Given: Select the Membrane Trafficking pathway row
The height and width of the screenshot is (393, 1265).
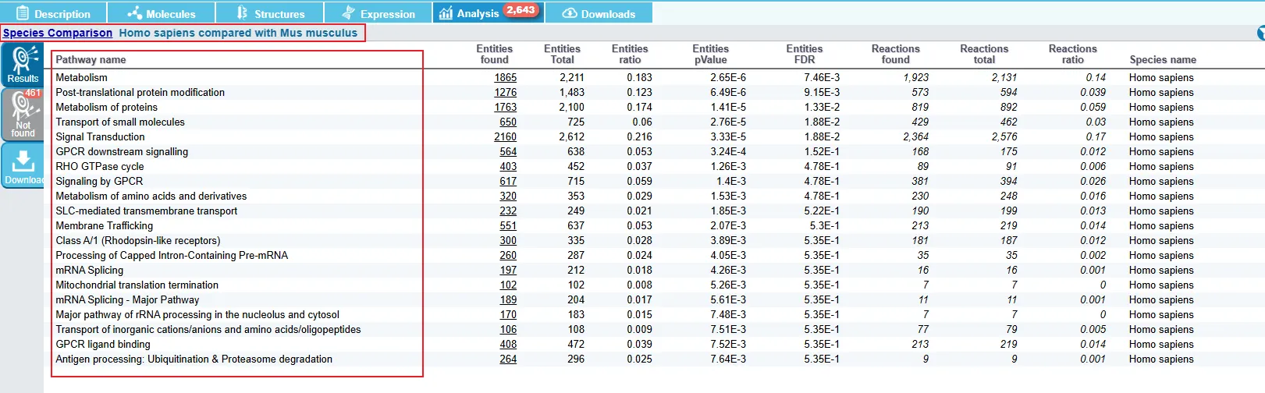Looking at the screenshot, I should 104,225.
